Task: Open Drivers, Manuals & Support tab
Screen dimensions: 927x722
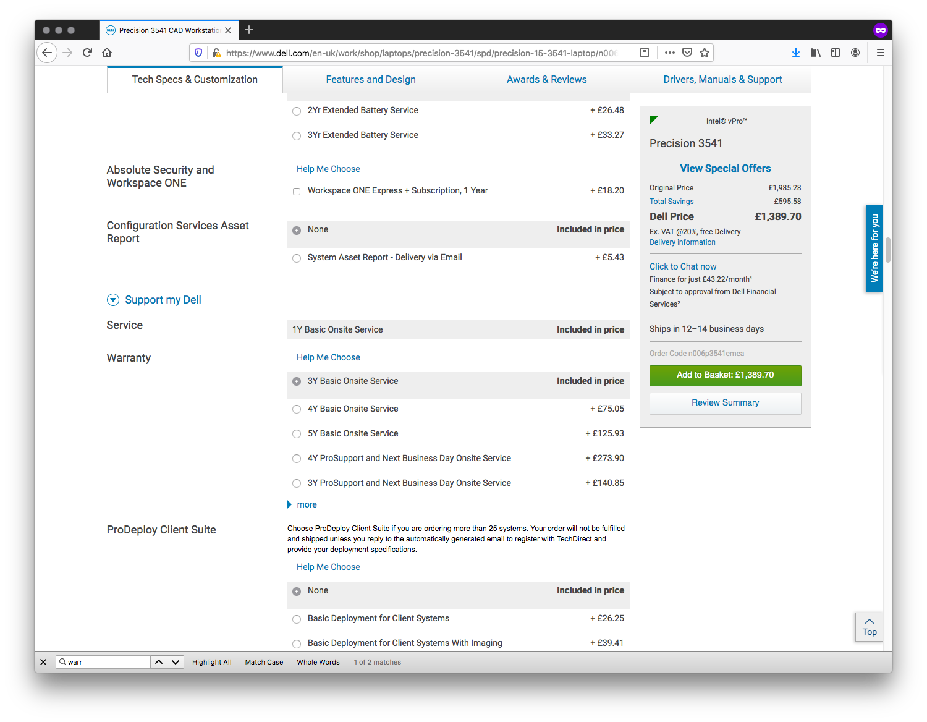Action: [723, 79]
